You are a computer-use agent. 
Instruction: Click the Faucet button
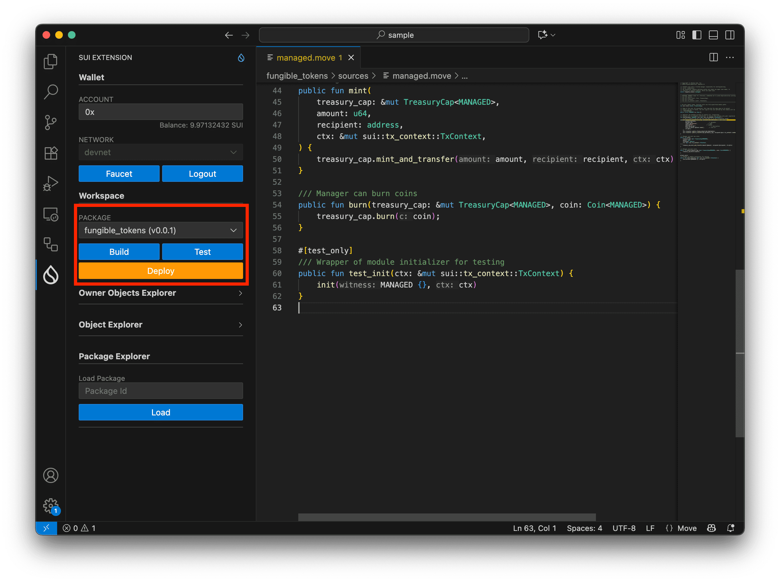point(119,174)
